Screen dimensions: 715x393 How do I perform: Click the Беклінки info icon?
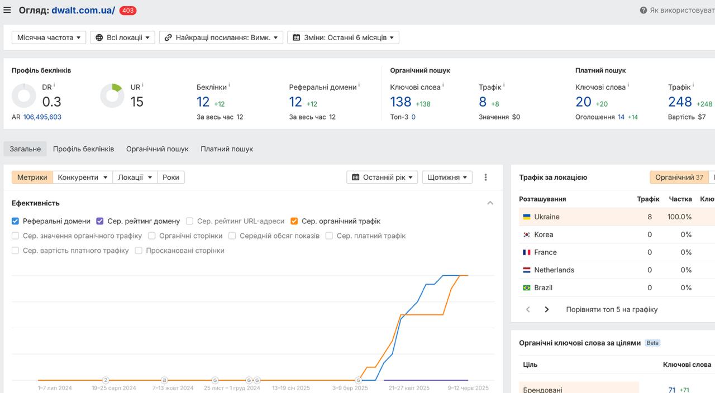click(x=229, y=85)
